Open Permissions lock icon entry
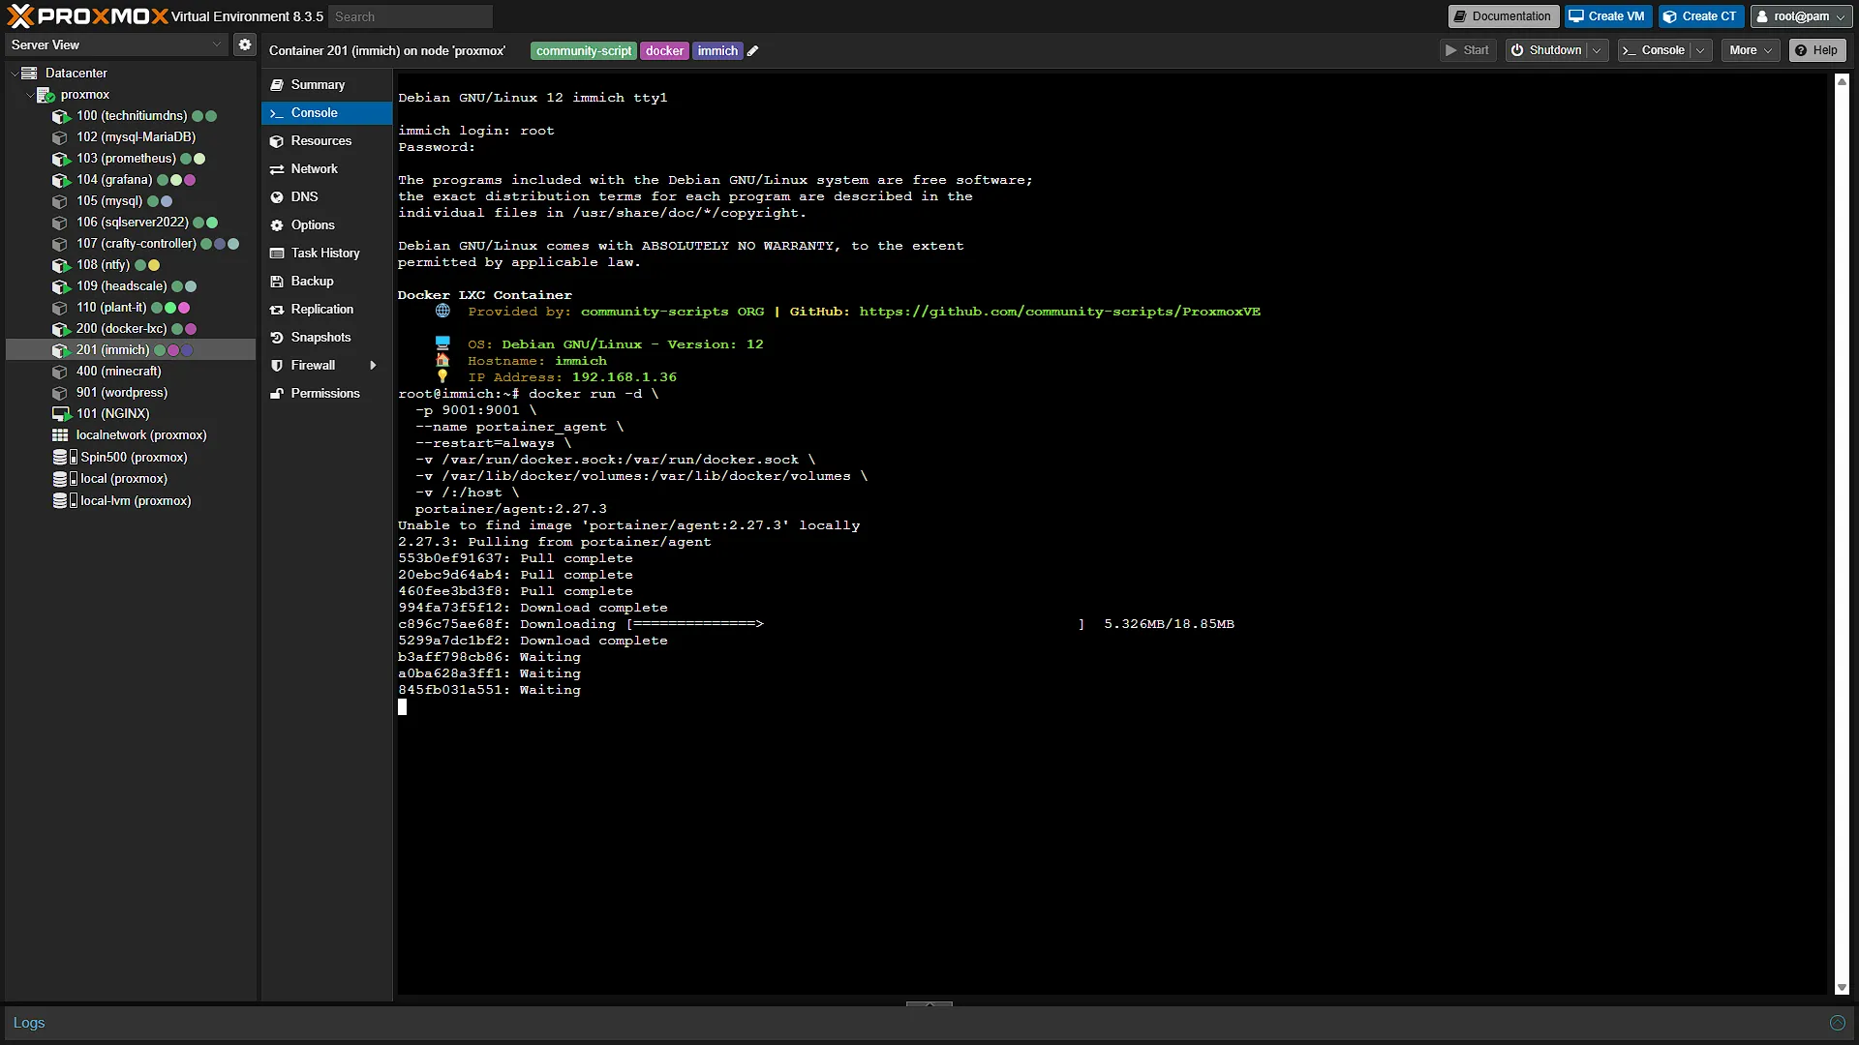This screenshot has height=1045, width=1859. tap(277, 394)
